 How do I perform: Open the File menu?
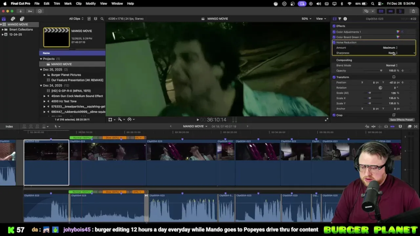pyautogui.click(x=37, y=4)
